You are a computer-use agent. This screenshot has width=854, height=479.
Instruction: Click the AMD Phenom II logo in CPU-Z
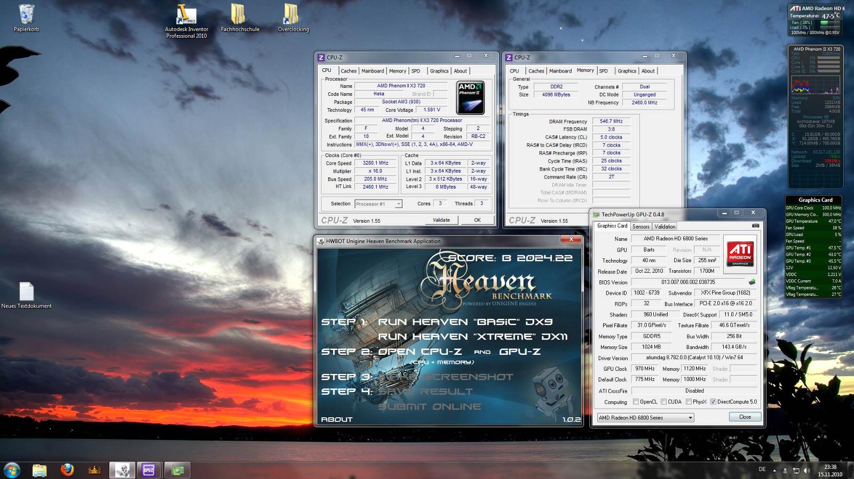point(470,98)
